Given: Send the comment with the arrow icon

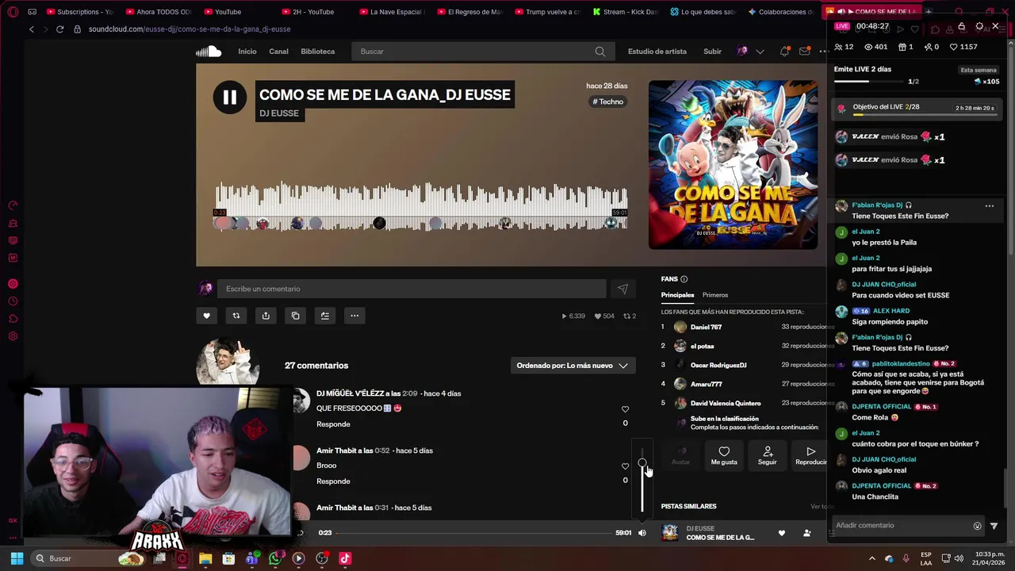Looking at the screenshot, I should pos(622,289).
